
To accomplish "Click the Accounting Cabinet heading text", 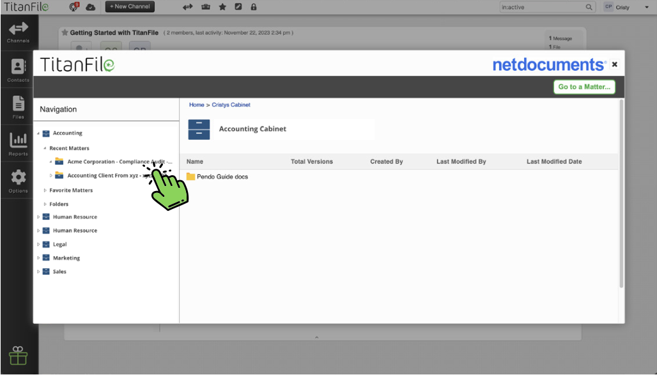I will coord(252,129).
